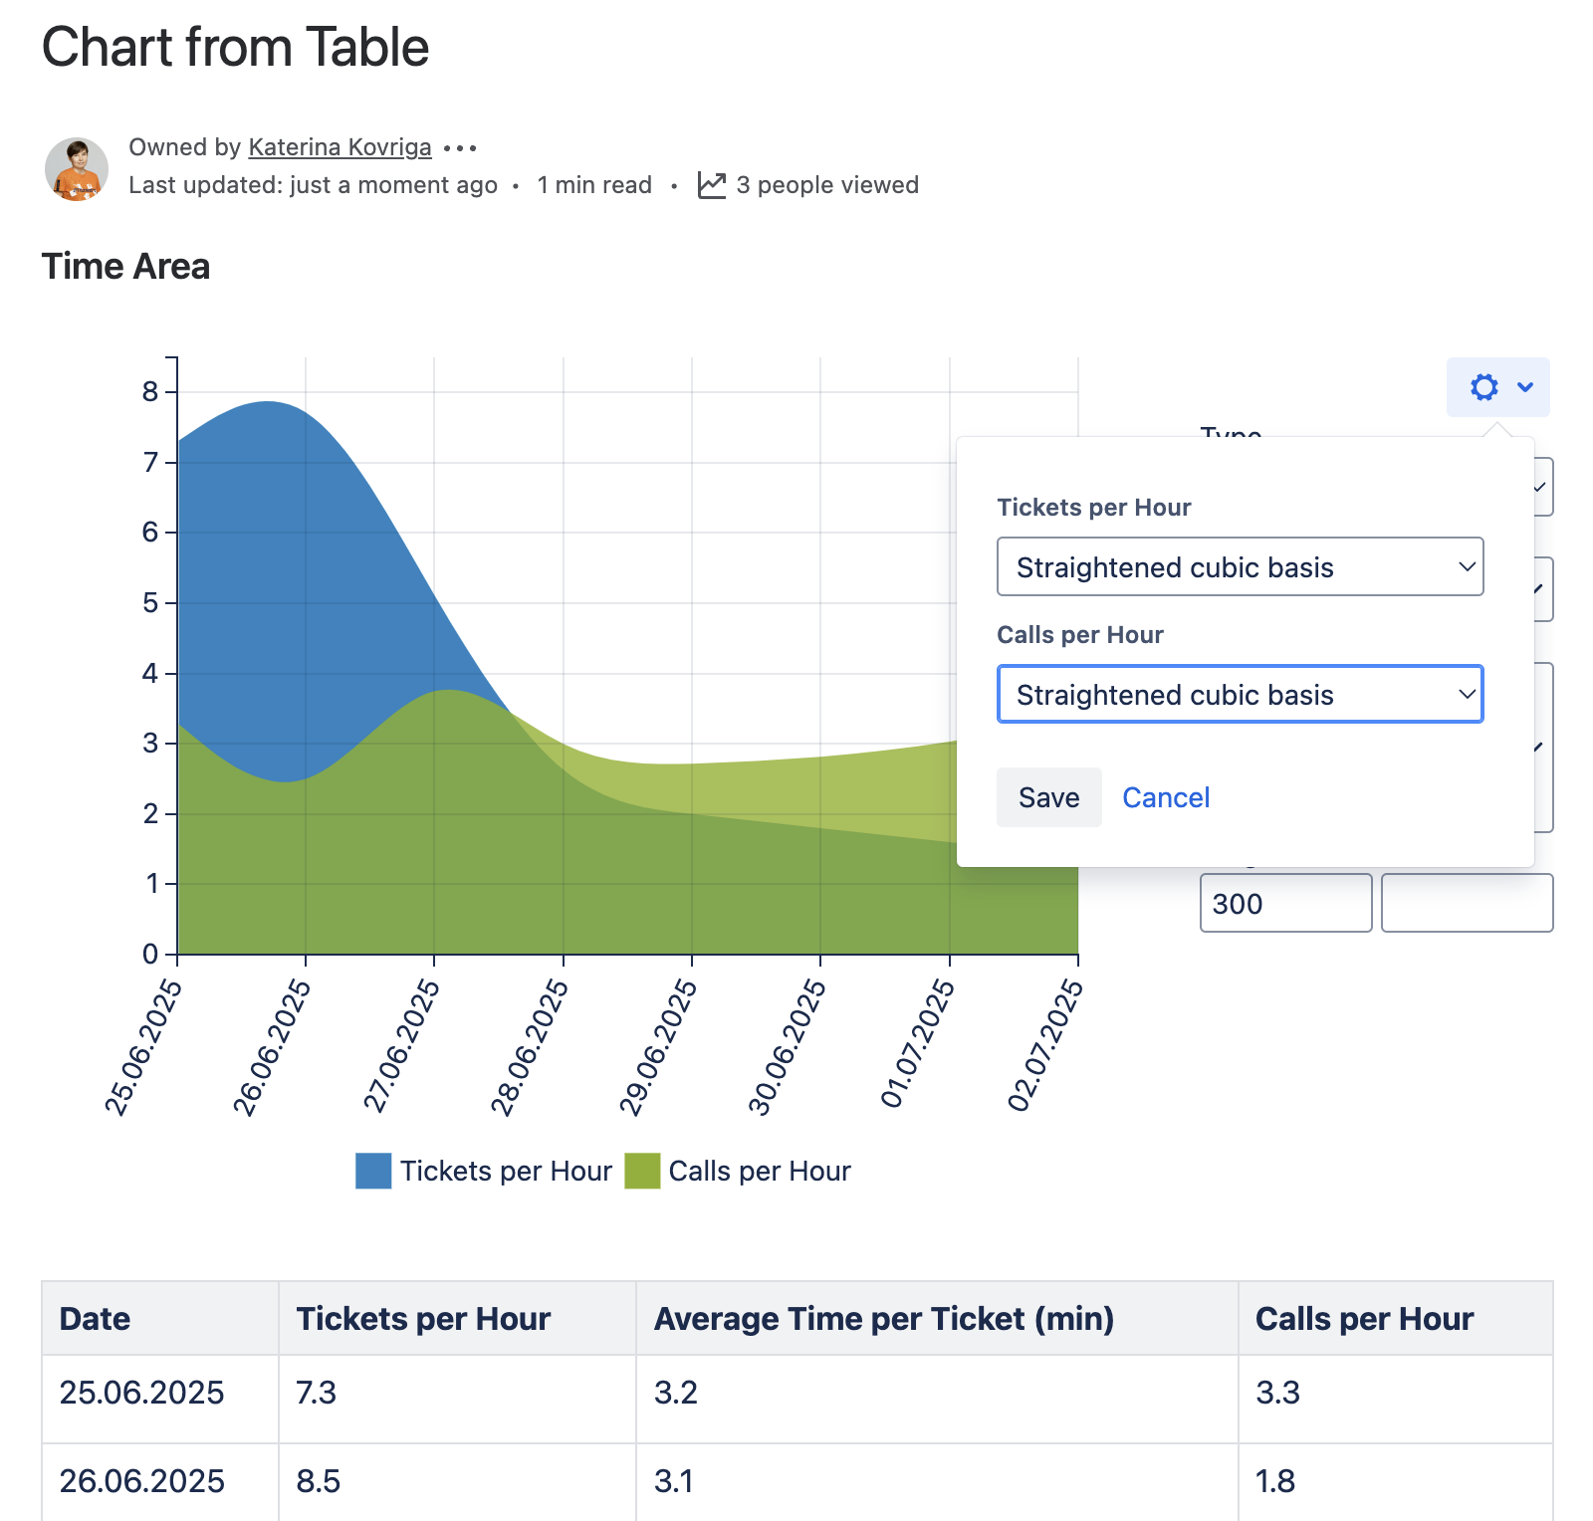Select the Date column header
The height and width of the screenshot is (1521, 1593).
pos(96,1319)
